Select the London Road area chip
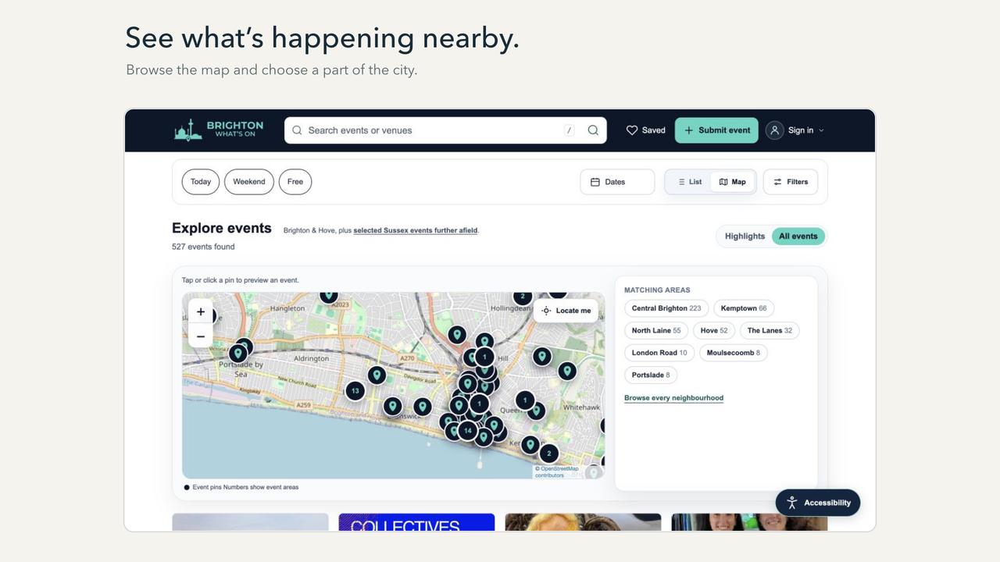Viewport: 1000px width, 562px height. click(x=659, y=353)
